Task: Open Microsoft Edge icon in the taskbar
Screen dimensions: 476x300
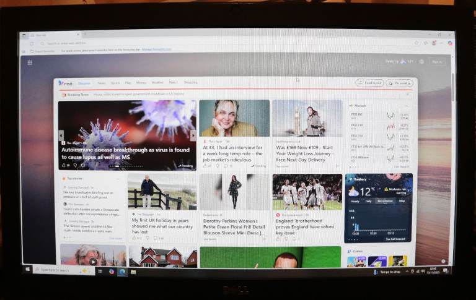Action: (x=122, y=271)
